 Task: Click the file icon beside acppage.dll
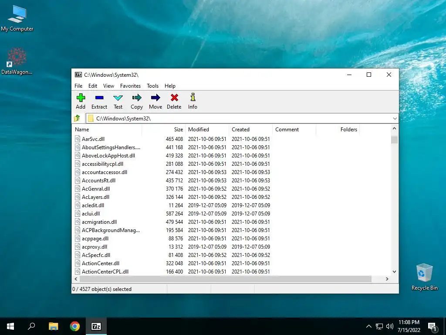pyautogui.click(x=78, y=239)
